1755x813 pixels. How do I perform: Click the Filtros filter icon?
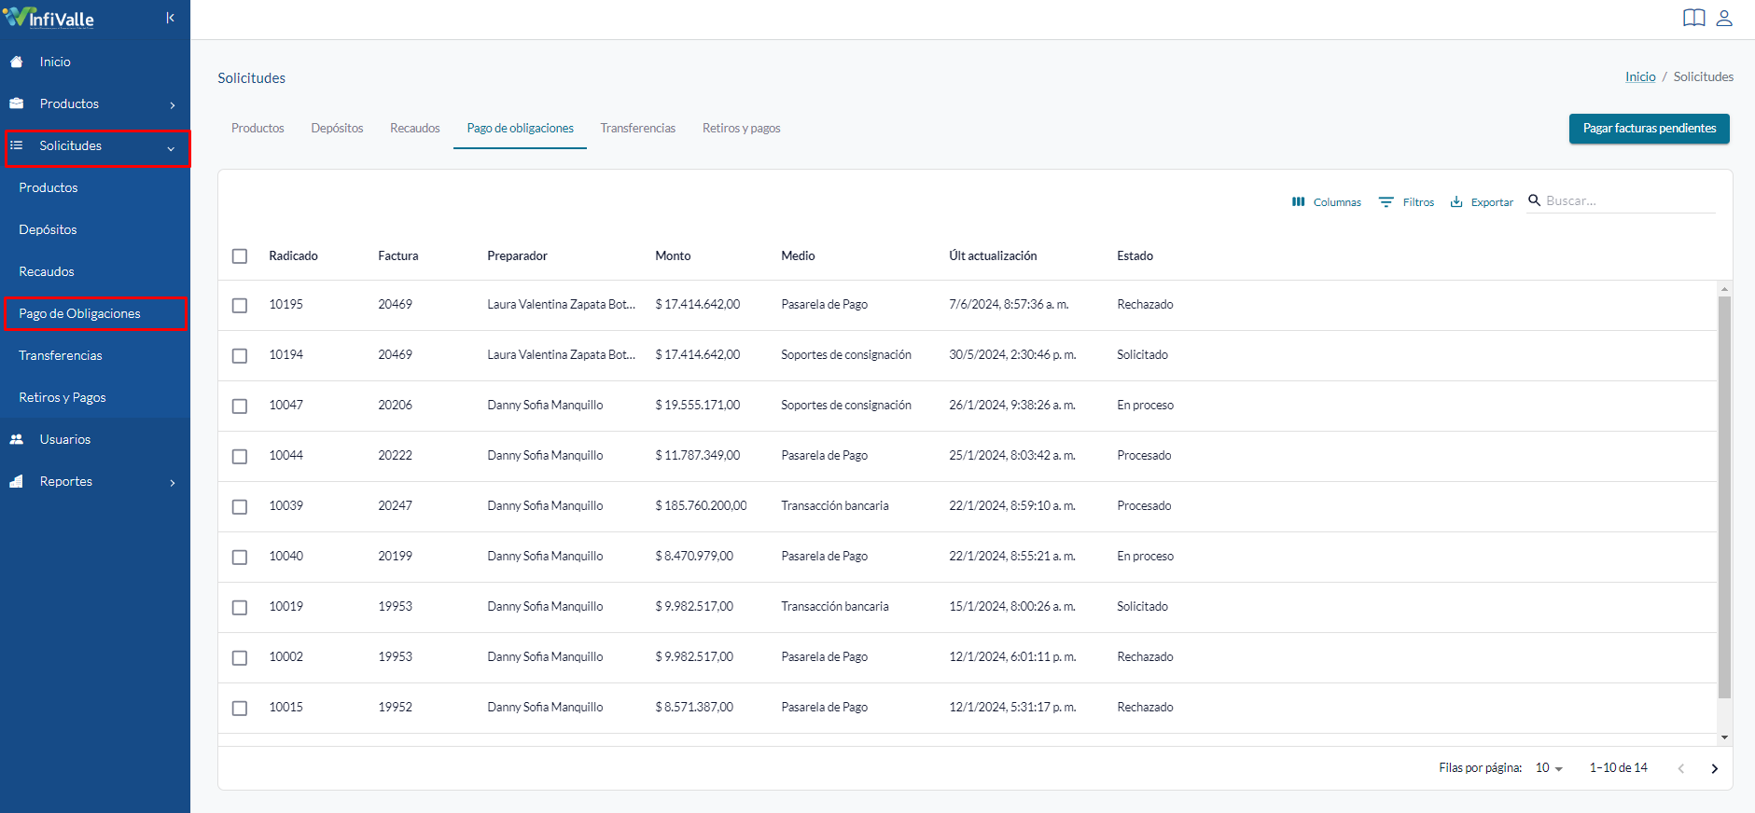(x=1386, y=201)
